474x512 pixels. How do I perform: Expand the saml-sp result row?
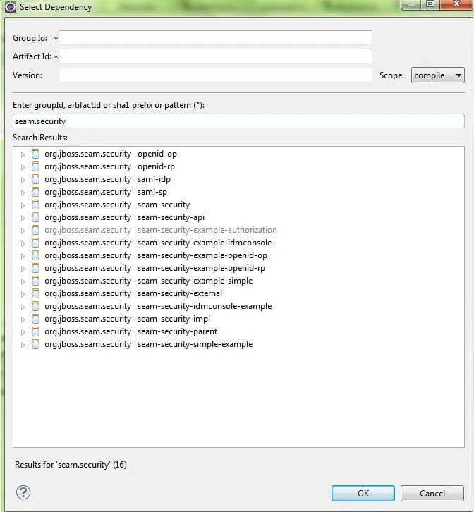pos(23,193)
